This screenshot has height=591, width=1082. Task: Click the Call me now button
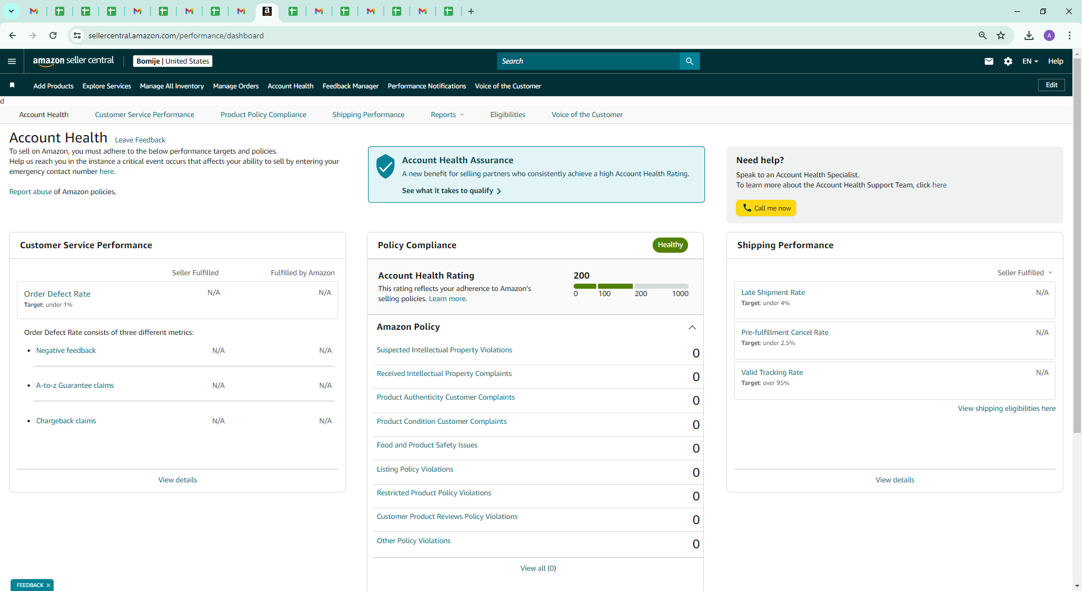click(x=766, y=208)
